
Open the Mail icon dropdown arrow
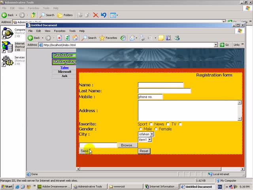coord(136,38)
